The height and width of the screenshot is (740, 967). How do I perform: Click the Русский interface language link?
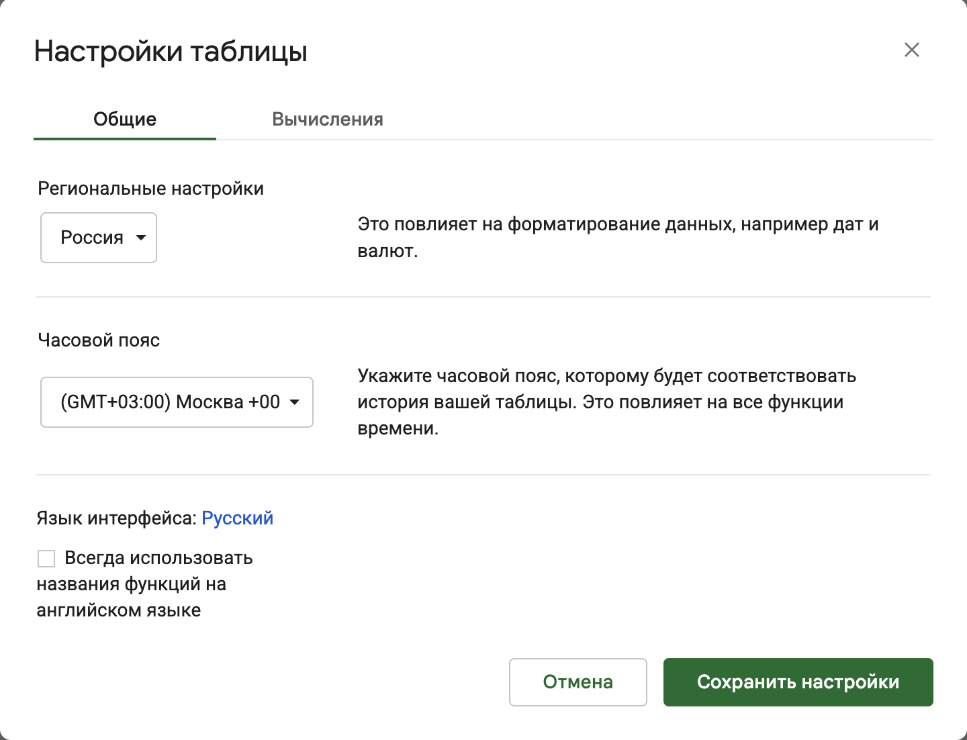coord(238,518)
